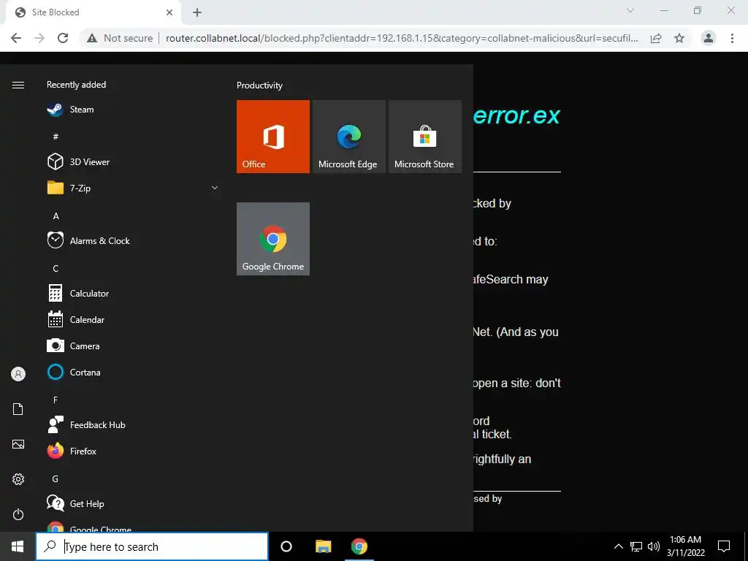Click the Recently added heading
Image resolution: width=748 pixels, height=561 pixels.
coord(76,85)
